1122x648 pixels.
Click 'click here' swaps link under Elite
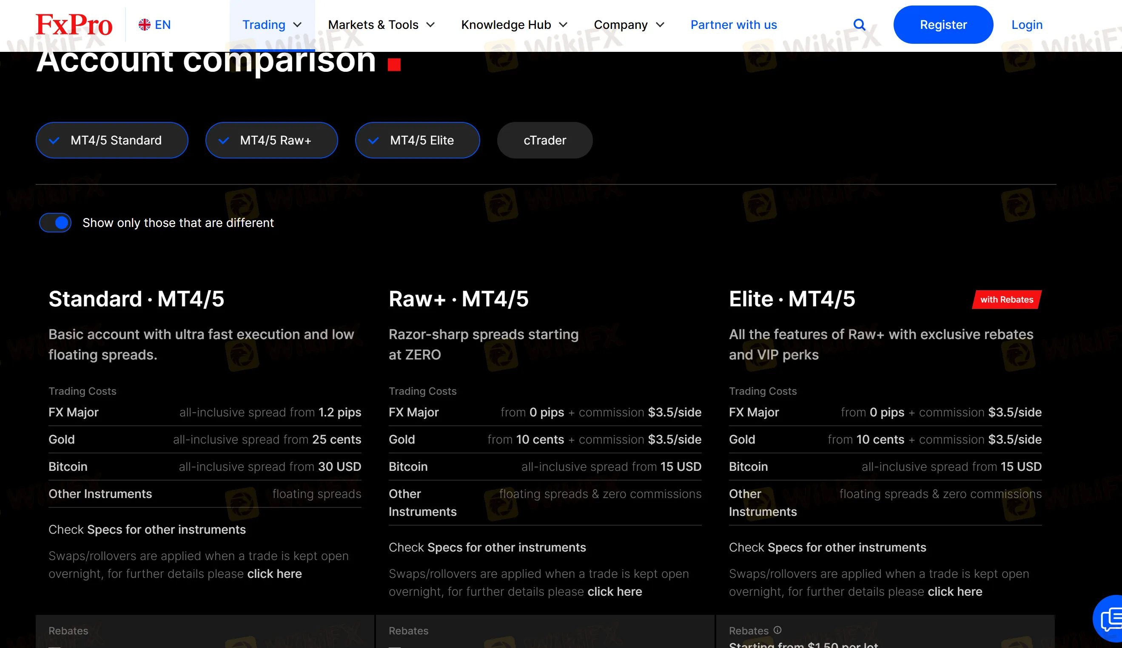coord(954,591)
